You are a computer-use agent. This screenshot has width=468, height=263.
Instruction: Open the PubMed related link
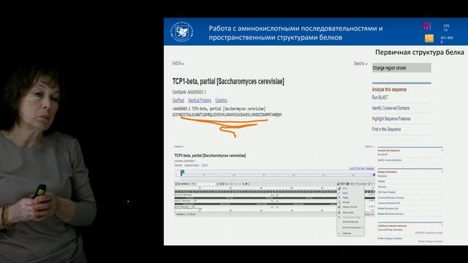(382, 181)
